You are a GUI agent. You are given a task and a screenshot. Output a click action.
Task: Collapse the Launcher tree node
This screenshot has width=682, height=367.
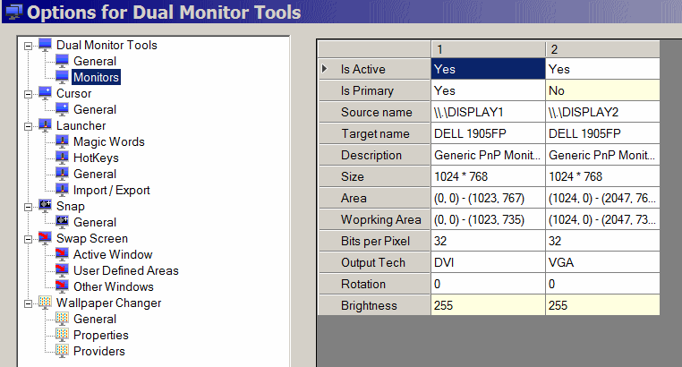tap(30, 125)
